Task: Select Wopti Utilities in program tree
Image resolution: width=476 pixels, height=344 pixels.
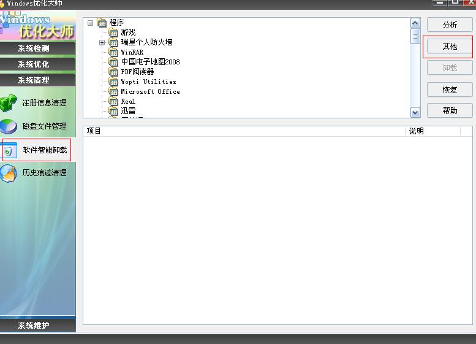Action: [x=148, y=82]
